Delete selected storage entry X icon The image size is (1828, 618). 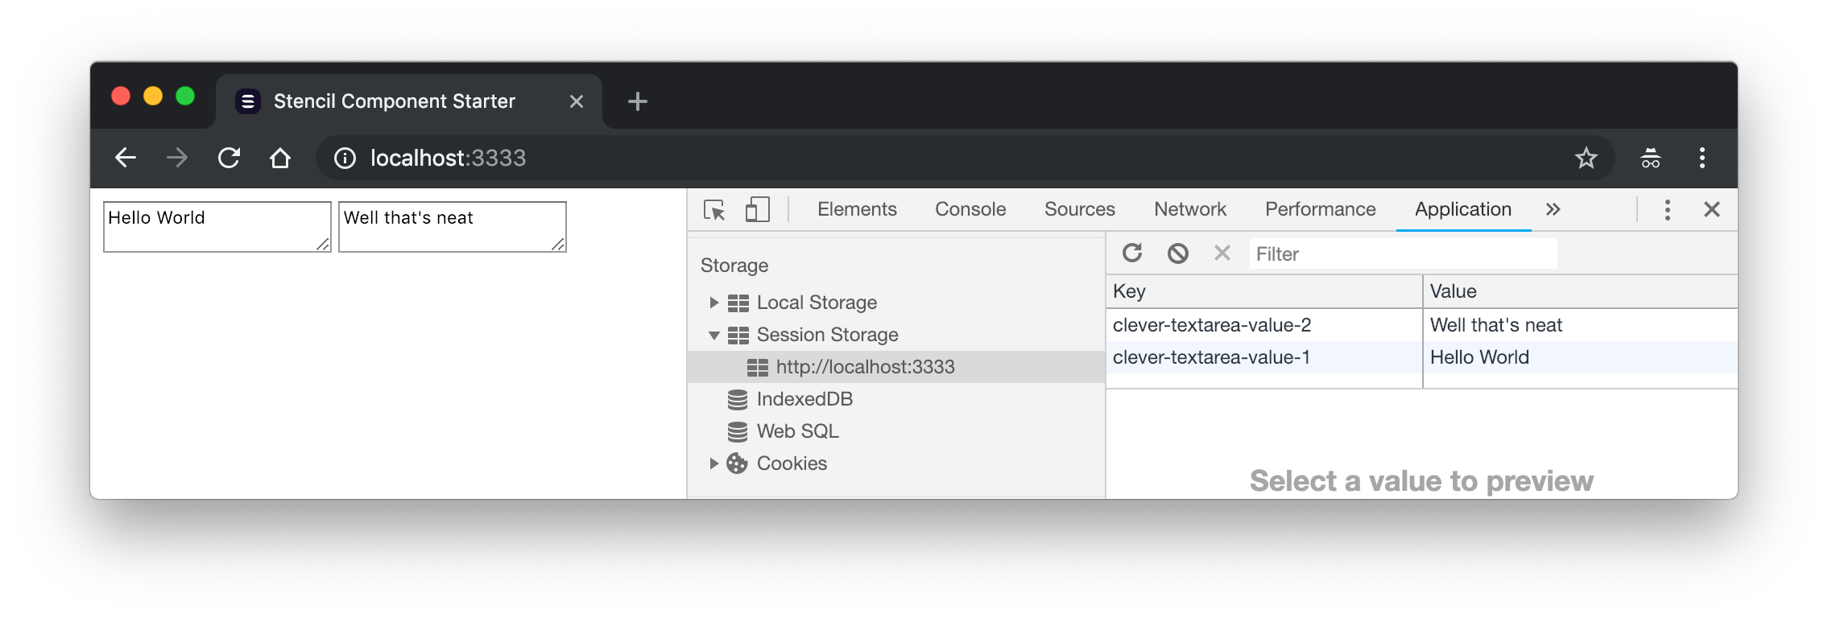(1222, 253)
